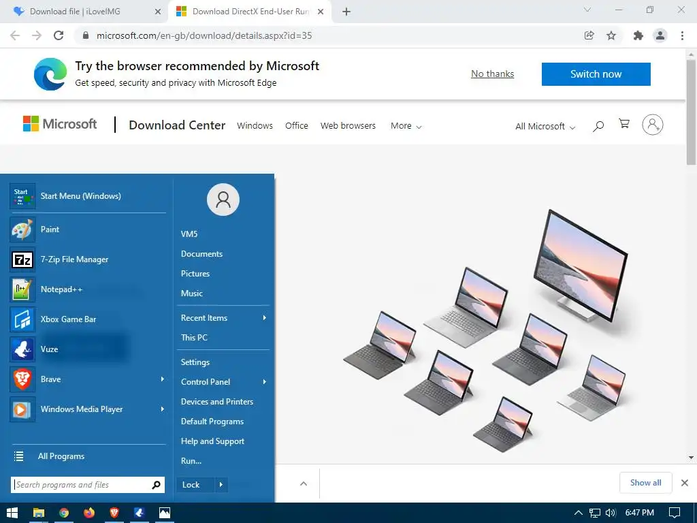The width and height of the screenshot is (697, 523).
Task: Sign in with the account icon
Action: (653, 125)
